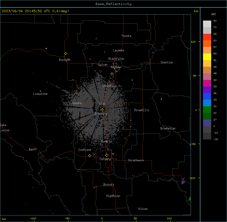This screenshot has height=222, width=227.
Task: Click the yellow V marker east of Calgary
Action: pos(113,154)
